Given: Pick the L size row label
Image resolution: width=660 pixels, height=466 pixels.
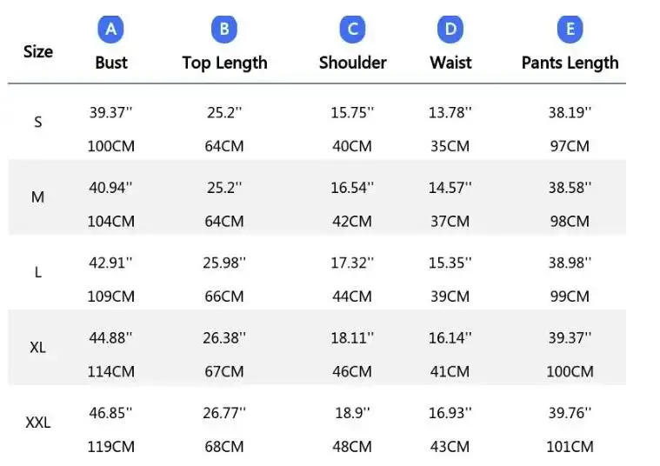Looking at the screenshot, I should [38, 272].
